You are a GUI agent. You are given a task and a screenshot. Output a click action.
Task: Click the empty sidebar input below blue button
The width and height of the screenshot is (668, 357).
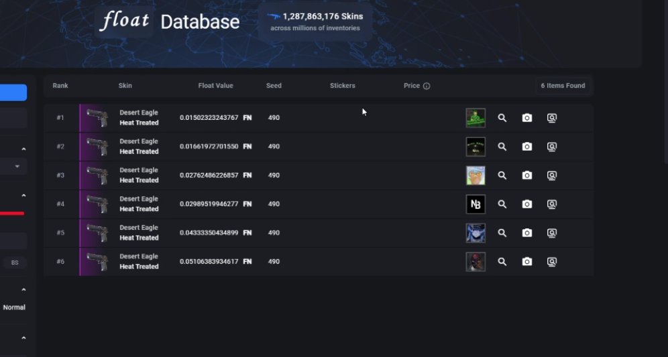click(x=13, y=118)
